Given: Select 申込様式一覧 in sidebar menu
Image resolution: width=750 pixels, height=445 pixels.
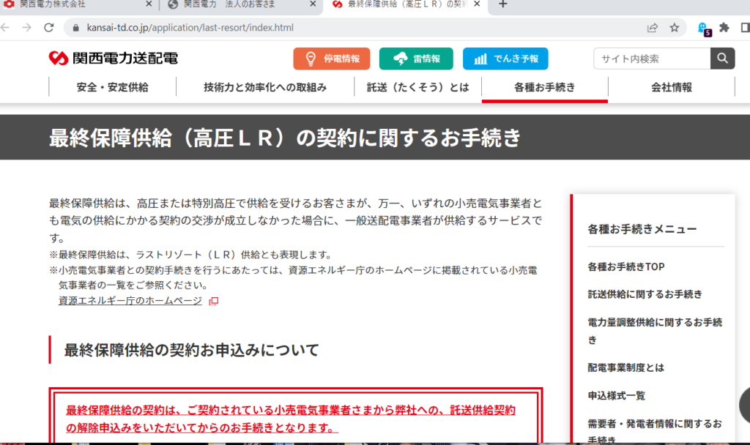Looking at the screenshot, I should tap(616, 395).
